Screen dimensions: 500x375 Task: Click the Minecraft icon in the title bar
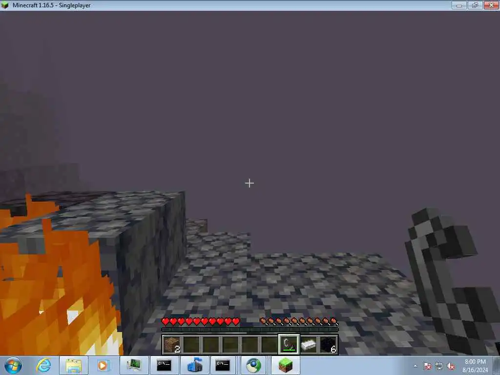[x=5, y=5]
